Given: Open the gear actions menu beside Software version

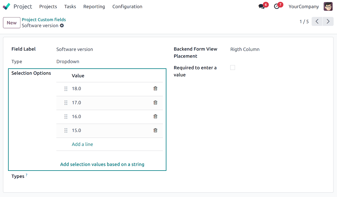Looking at the screenshot, I should click(62, 26).
